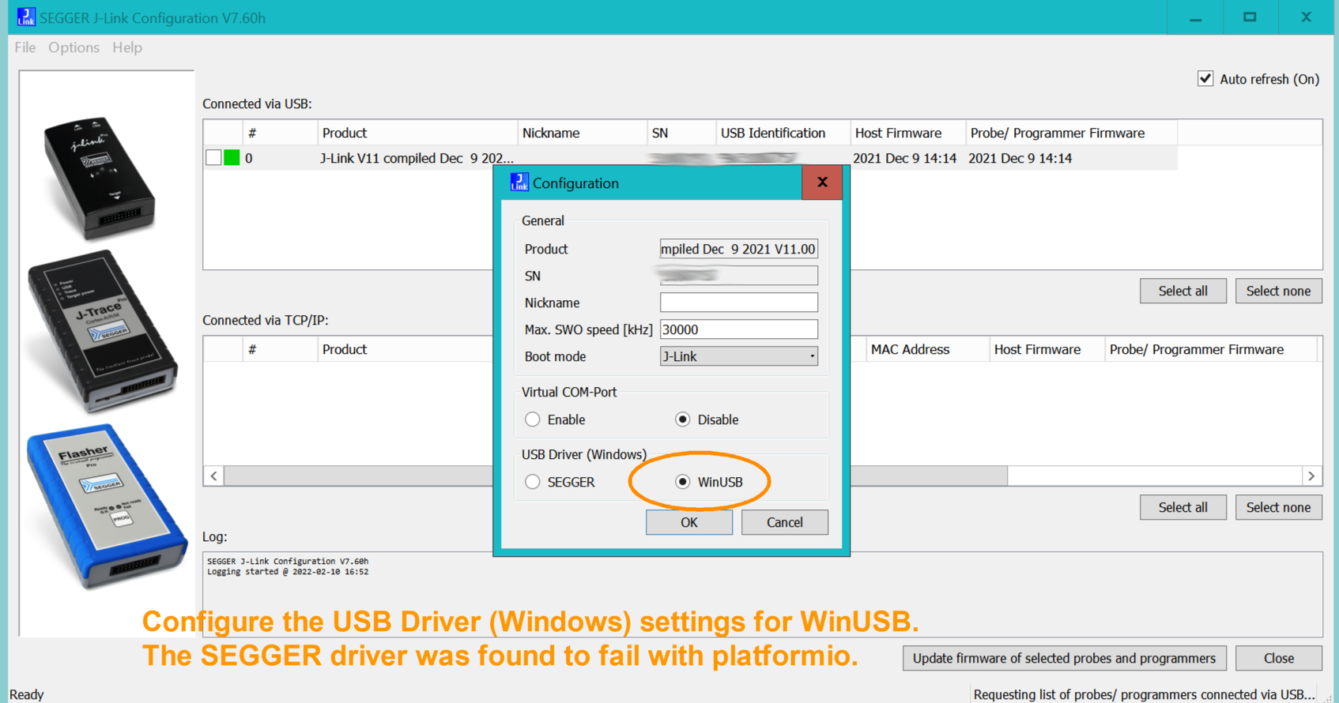Click Select none for TCP/IP probes

[1279, 507]
